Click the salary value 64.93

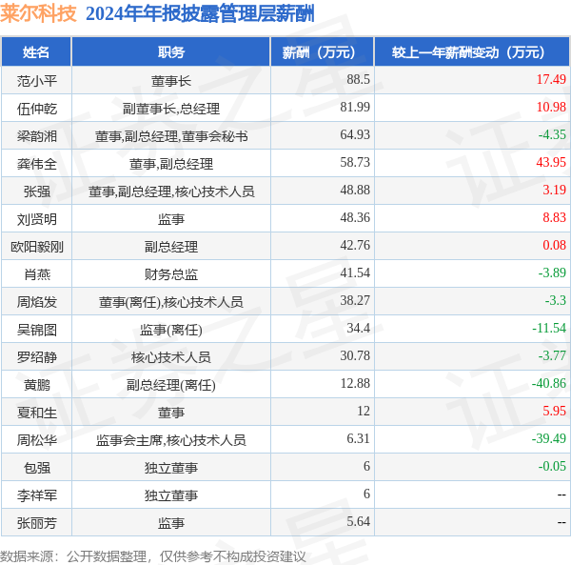pyautogui.click(x=355, y=134)
